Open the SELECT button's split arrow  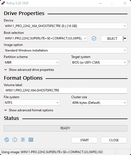coord(125,38)
